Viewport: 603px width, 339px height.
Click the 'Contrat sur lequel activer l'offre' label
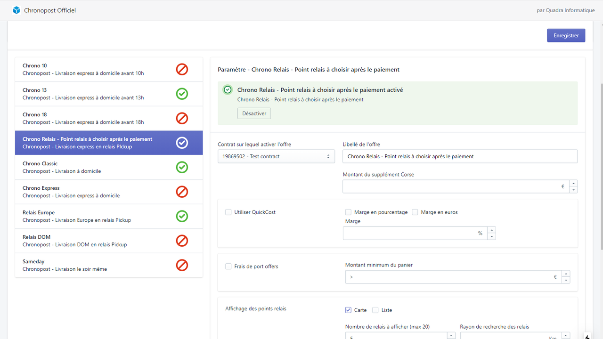pos(254,145)
